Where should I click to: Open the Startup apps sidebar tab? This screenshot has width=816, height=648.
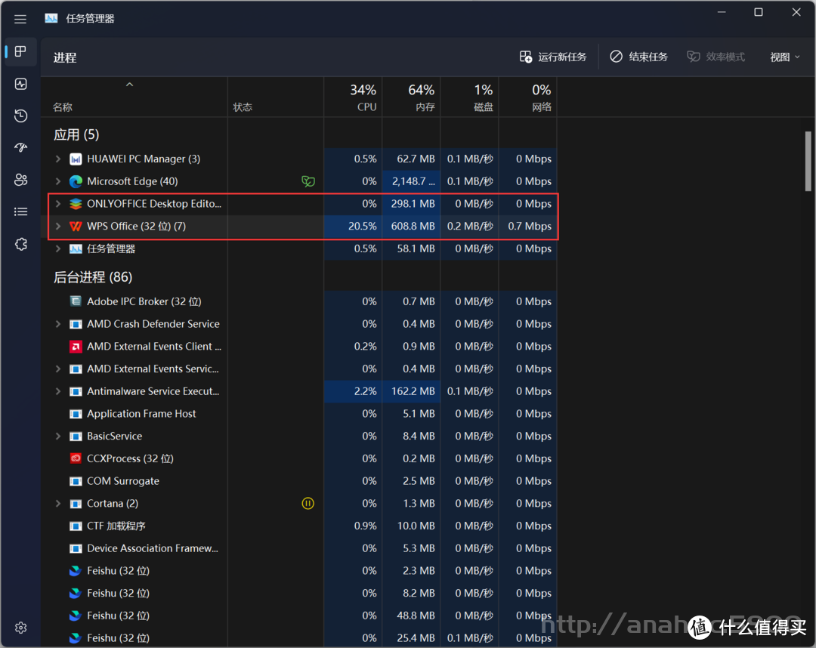(x=20, y=148)
